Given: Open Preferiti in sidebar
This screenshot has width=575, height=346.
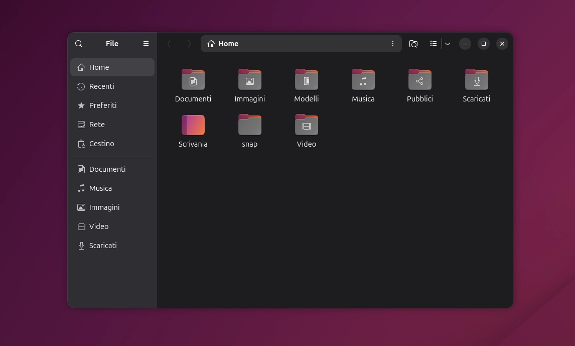Looking at the screenshot, I should pyautogui.click(x=103, y=105).
